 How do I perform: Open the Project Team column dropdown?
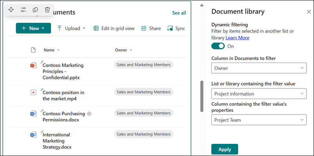pos(259,120)
